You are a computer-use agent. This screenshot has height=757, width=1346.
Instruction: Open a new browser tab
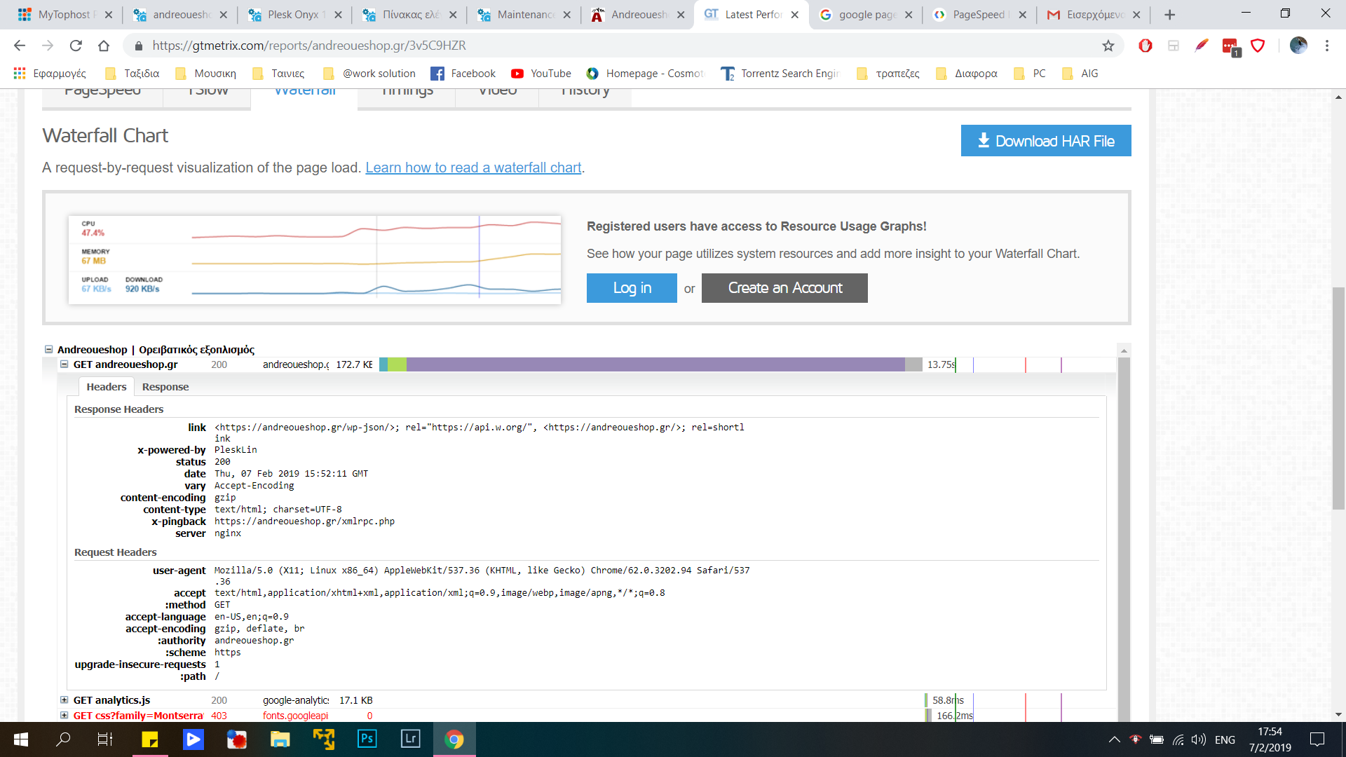pyautogui.click(x=1169, y=15)
